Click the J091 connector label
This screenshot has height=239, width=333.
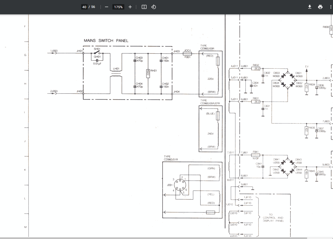point(170,185)
